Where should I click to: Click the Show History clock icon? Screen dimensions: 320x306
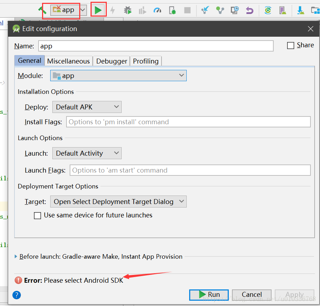235,10
